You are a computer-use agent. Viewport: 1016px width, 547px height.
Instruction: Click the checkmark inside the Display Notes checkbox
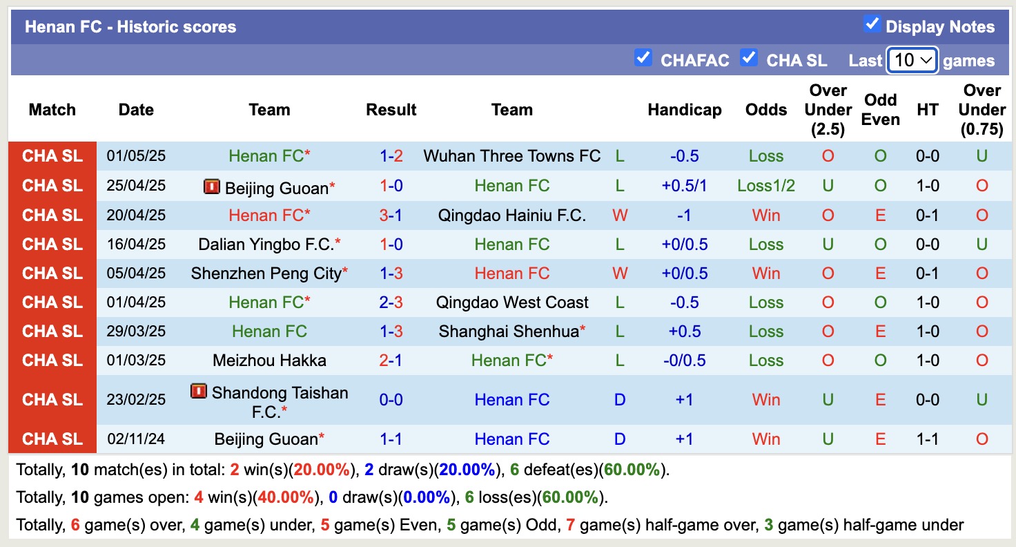pos(871,24)
